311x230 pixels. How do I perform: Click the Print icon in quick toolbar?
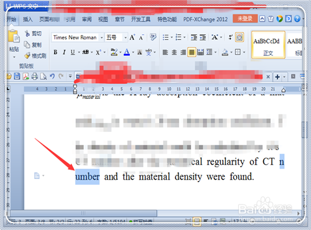pos(34,76)
